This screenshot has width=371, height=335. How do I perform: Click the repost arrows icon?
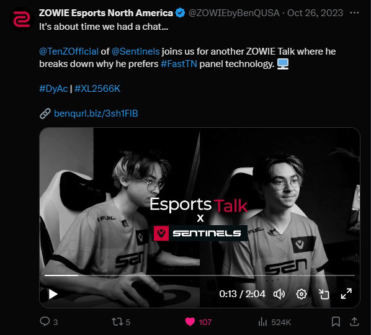click(x=117, y=322)
